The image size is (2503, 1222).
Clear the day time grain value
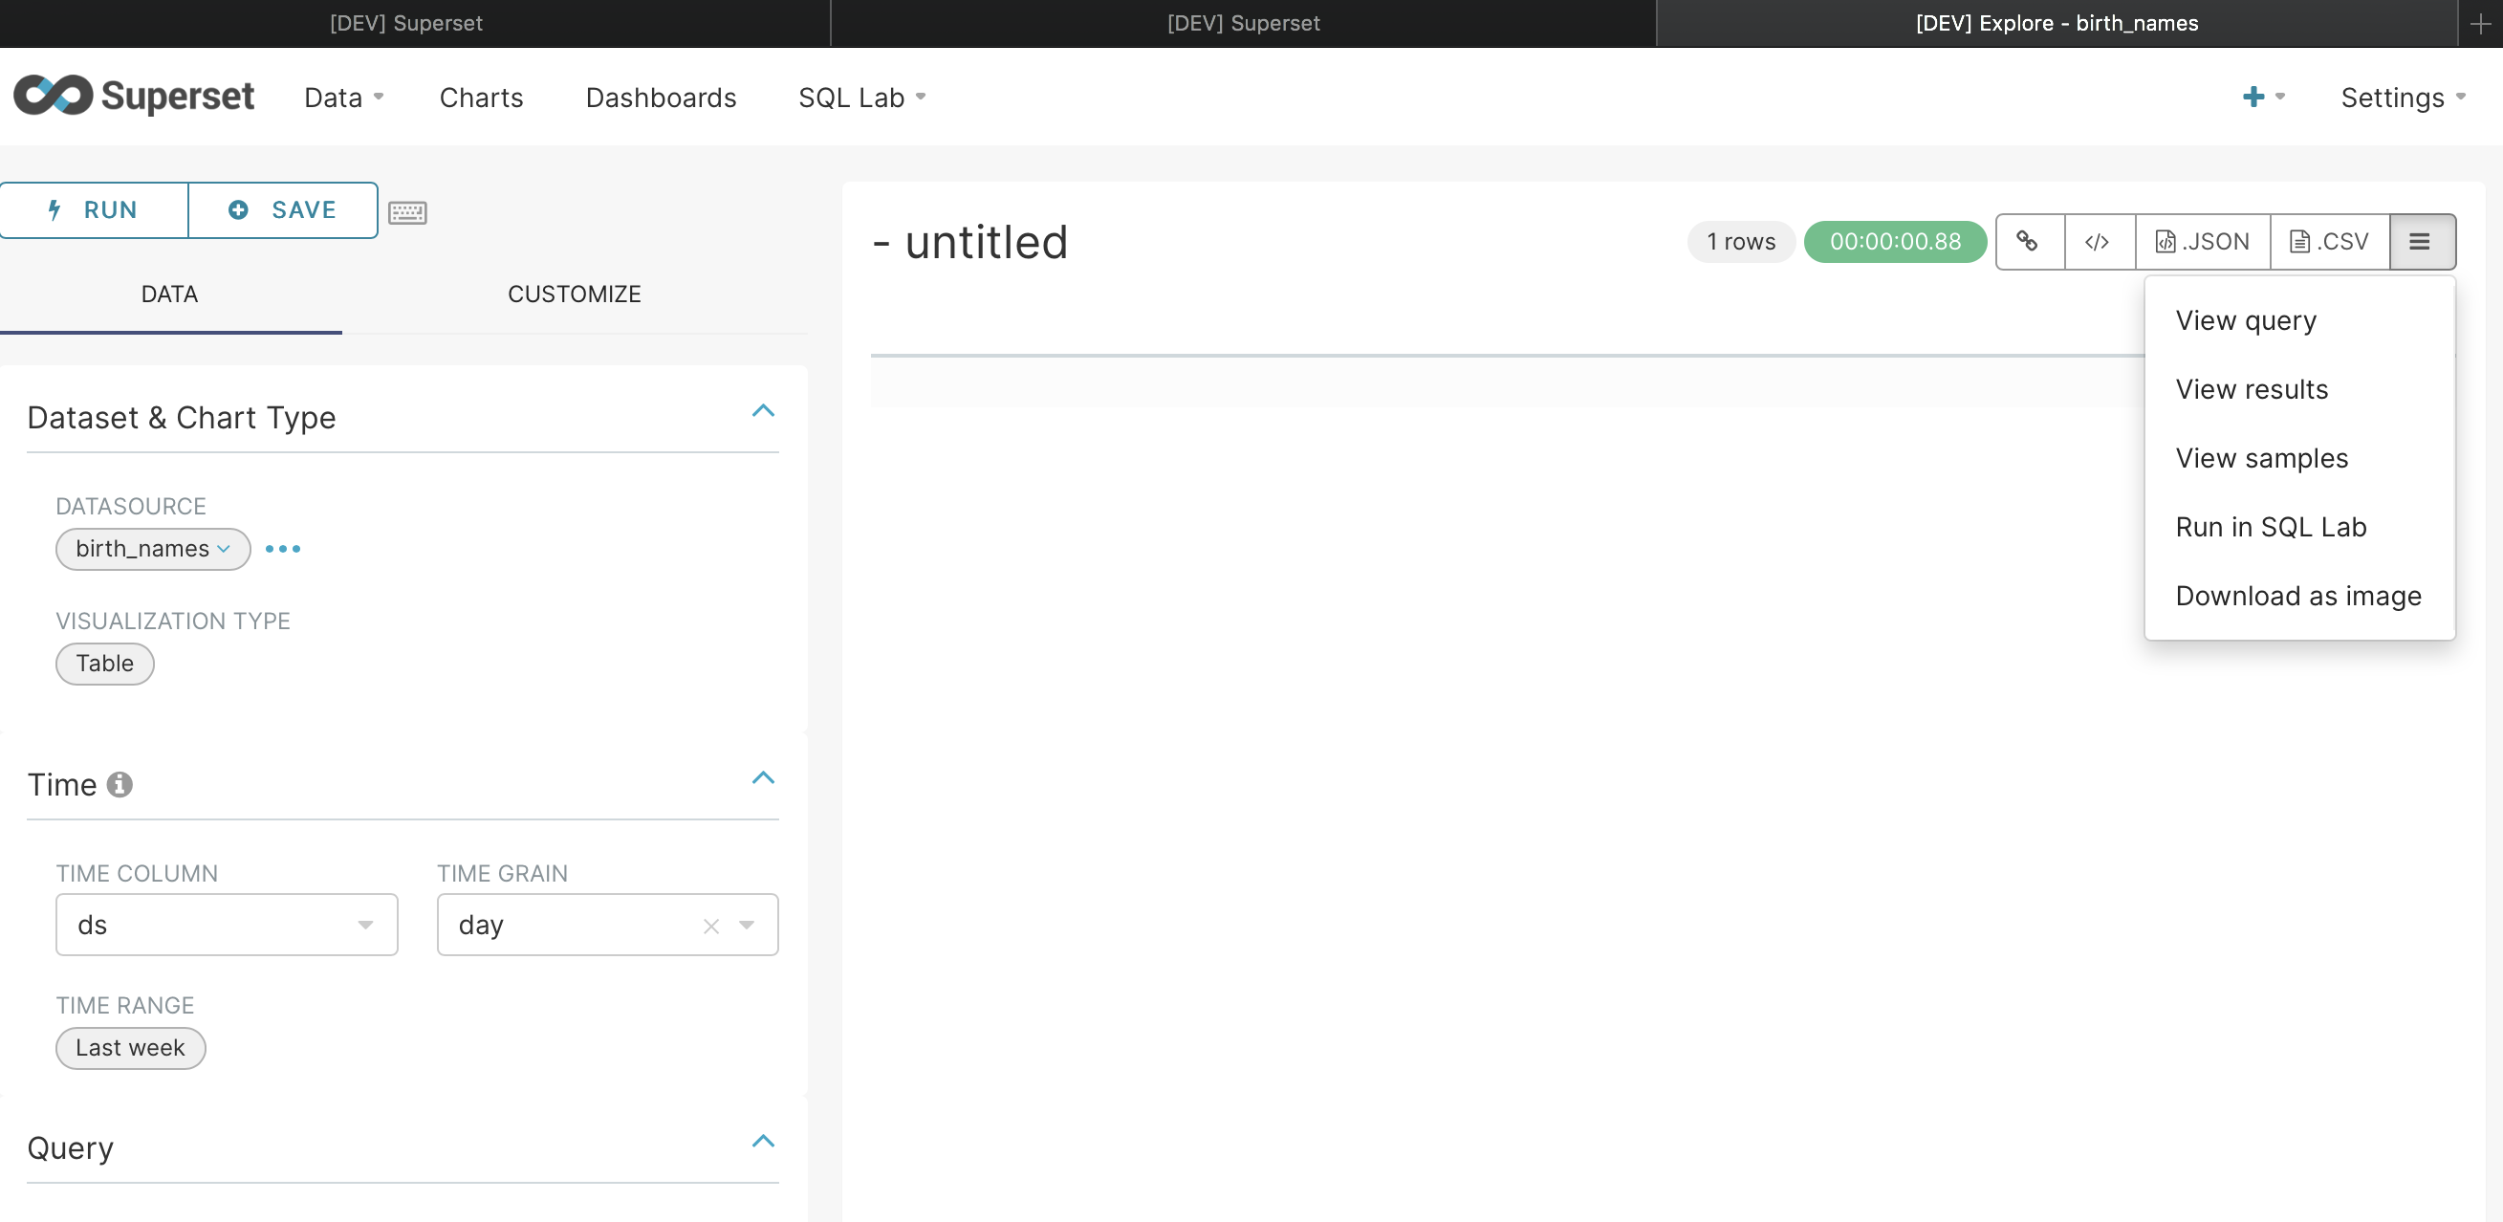[711, 926]
